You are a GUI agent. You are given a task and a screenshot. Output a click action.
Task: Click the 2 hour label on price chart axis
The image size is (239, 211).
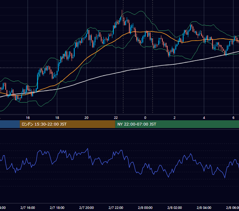coord(175,118)
